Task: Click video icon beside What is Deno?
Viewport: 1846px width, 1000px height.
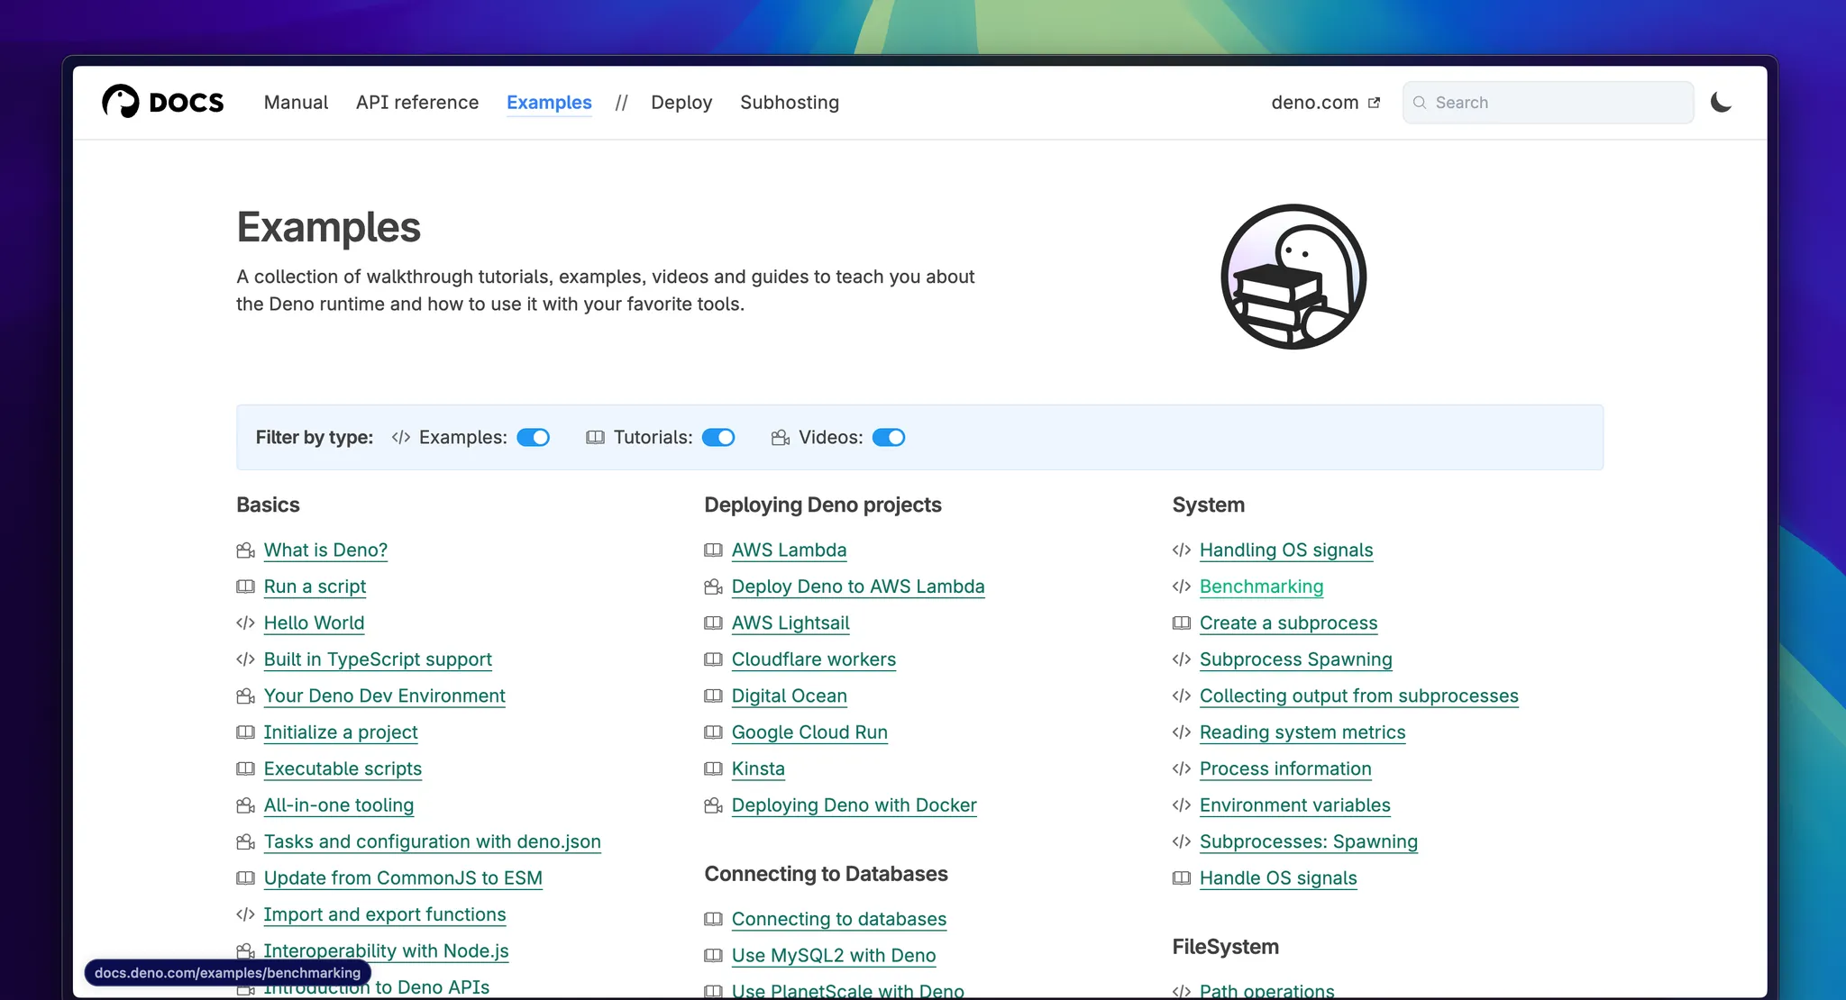Action: coord(245,550)
